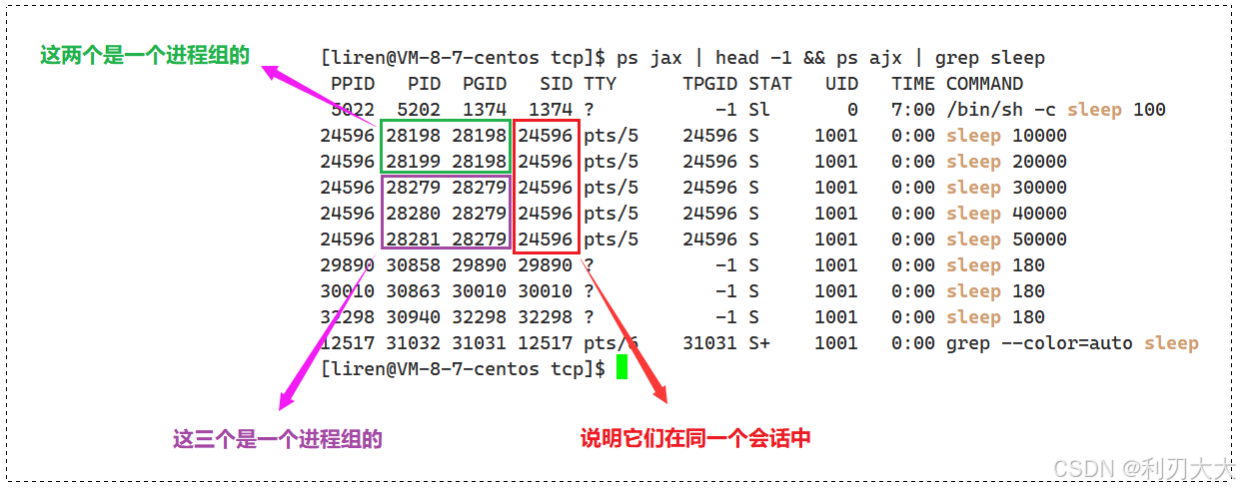
Task: Click the 'grep --color=auto sleep' command
Action: [x=1072, y=343]
